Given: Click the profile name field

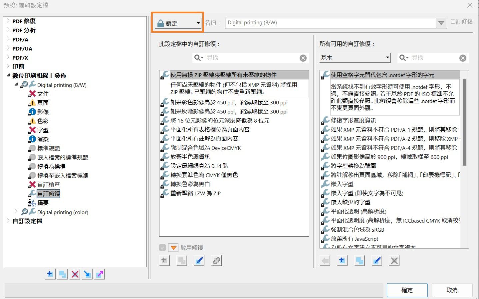Looking at the screenshot, I should [x=330, y=23].
